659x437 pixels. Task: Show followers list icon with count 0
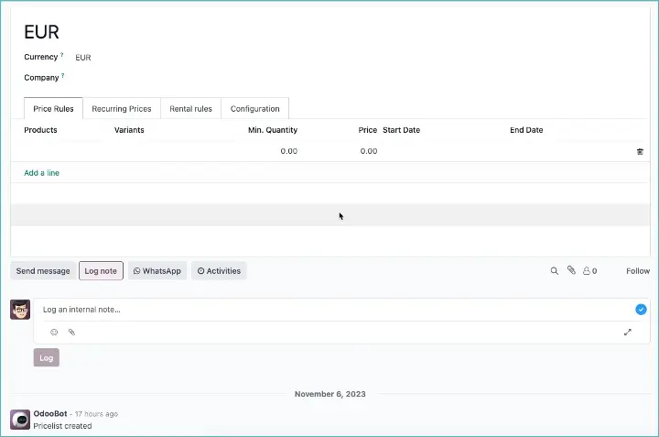[x=589, y=271]
